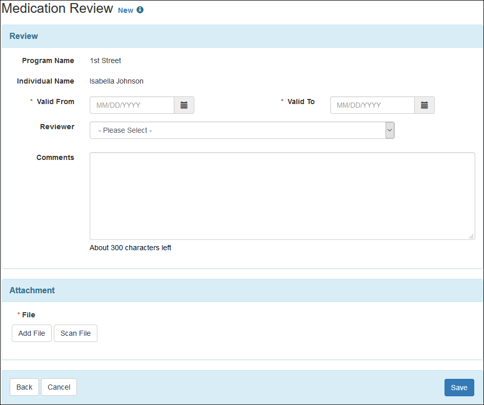
Task: Click the comments box resize grip
Action: click(x=471, y=236)
